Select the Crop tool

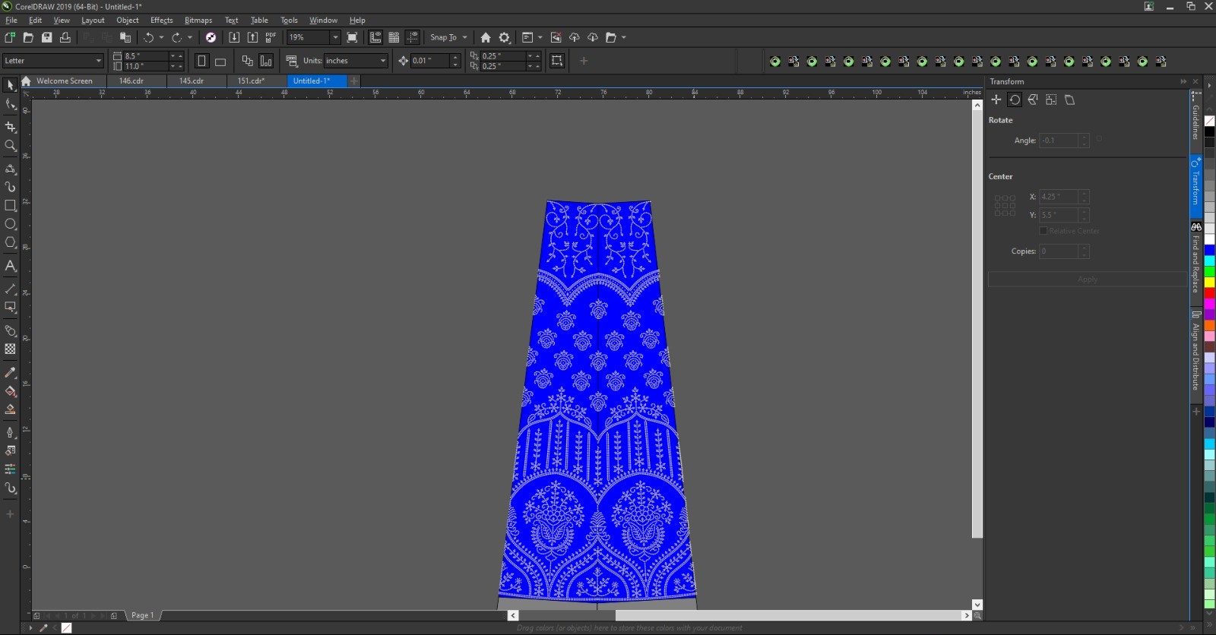tap(10, 127)
